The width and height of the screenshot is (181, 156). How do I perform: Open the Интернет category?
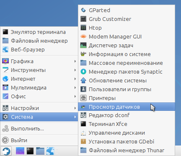39,79
